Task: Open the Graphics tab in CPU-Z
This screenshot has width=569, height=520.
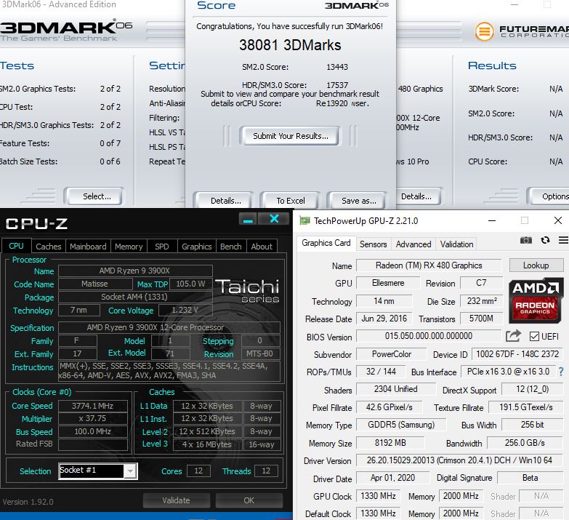Action: (197, 247)
